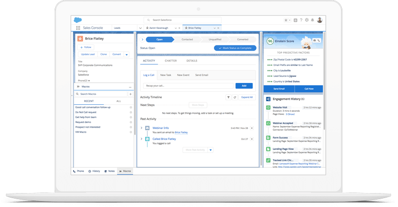Open the More Past Activity dropdown arrow
This screenshot has width=398, height=207.
[x=211, y=150]
